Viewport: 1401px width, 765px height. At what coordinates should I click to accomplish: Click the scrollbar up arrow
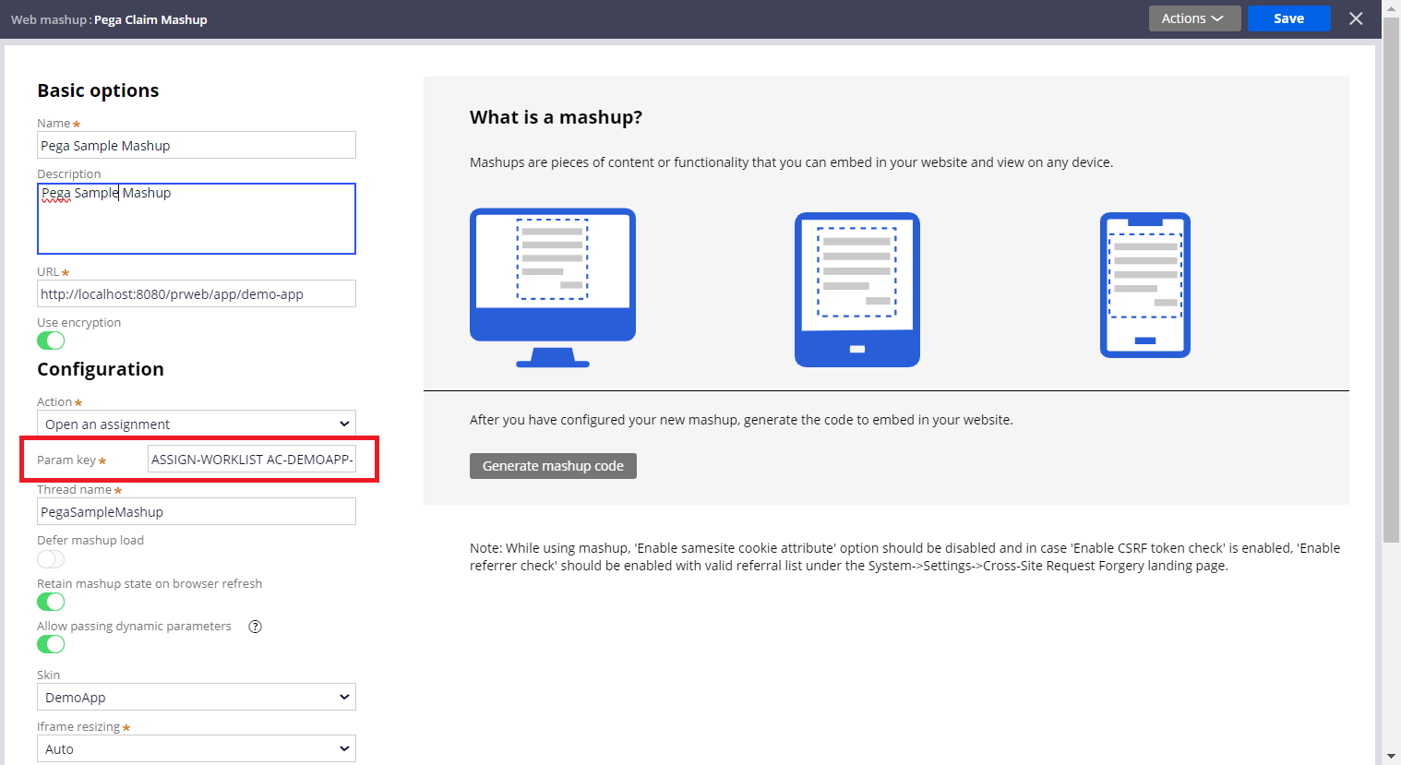pyautogui.click(x=1392, y=7)
